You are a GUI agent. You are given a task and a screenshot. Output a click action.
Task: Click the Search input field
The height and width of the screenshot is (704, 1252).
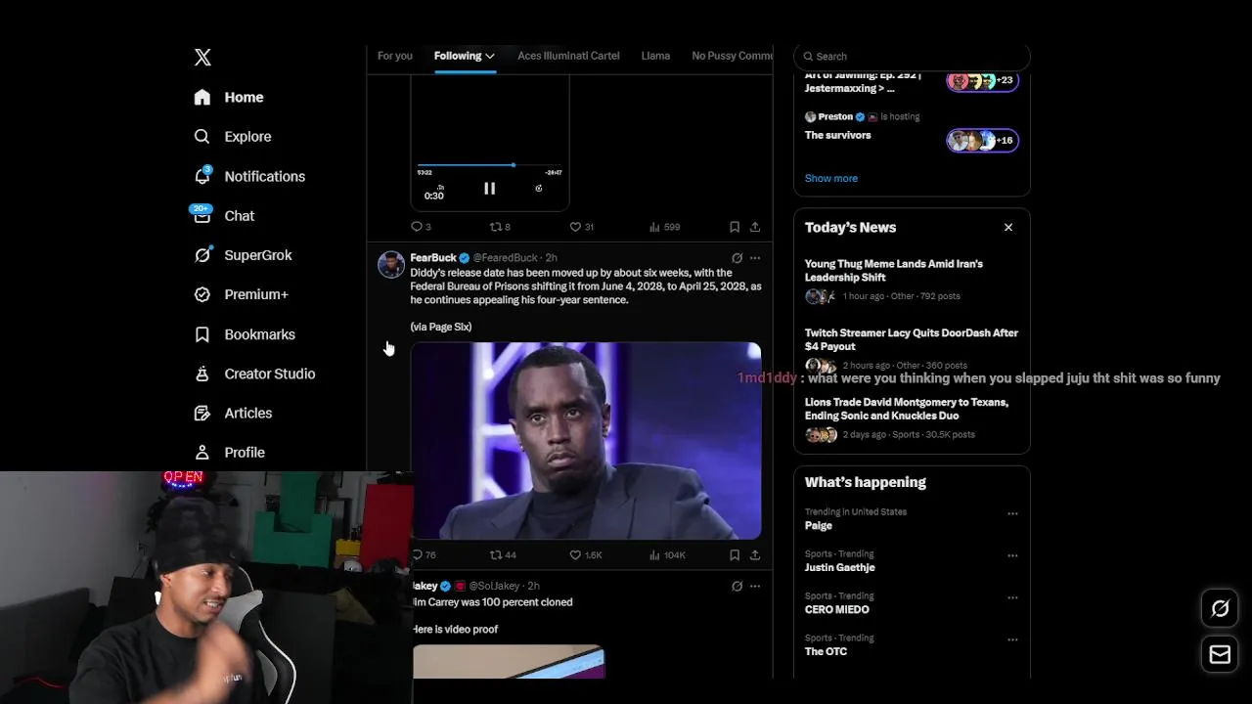point(912,57)
